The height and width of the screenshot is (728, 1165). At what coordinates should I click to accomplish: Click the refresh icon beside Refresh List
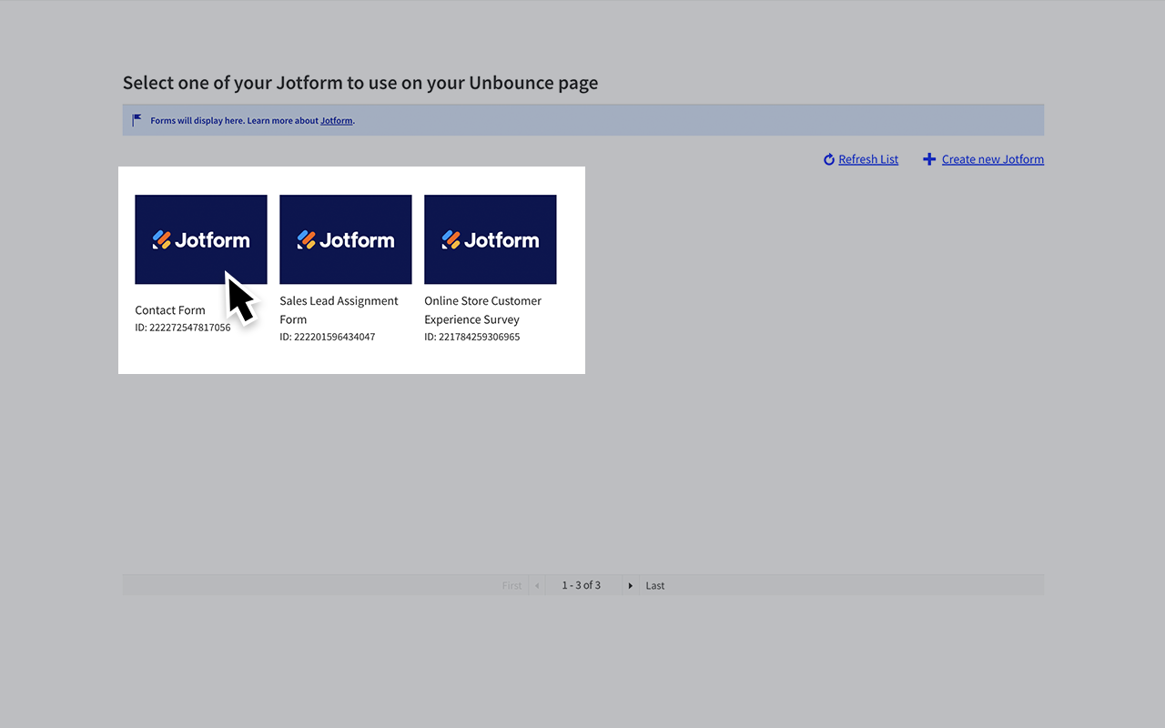tap(828, 159)
